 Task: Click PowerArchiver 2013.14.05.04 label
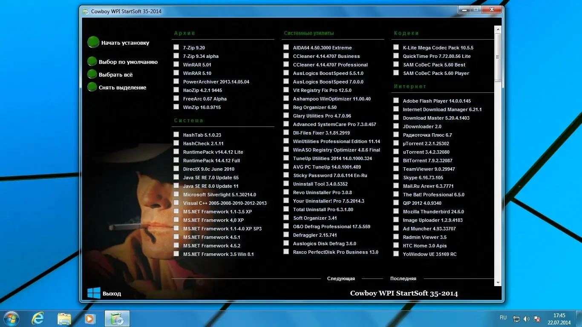click(216, 82)
